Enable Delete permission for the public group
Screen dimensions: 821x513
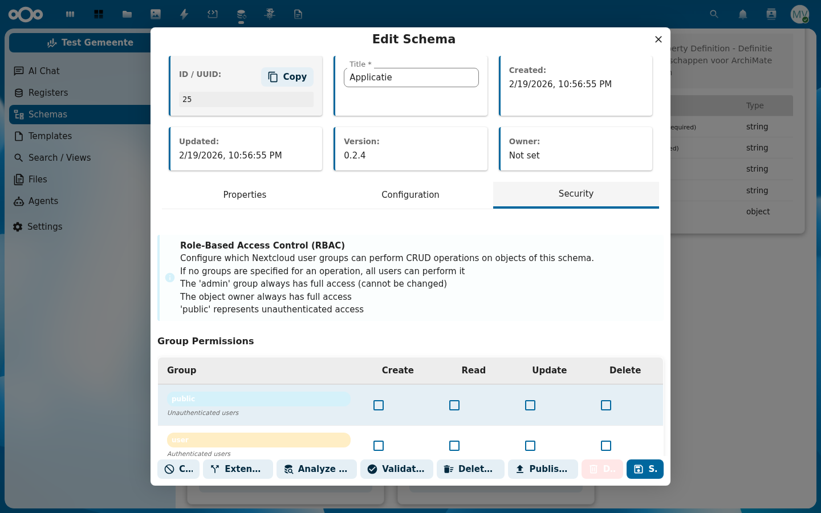click(x=606, y=405)
